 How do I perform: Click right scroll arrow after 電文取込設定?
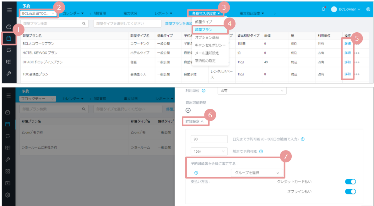275,13
